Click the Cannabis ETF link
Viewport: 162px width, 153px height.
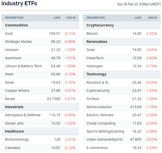[13, 148]
